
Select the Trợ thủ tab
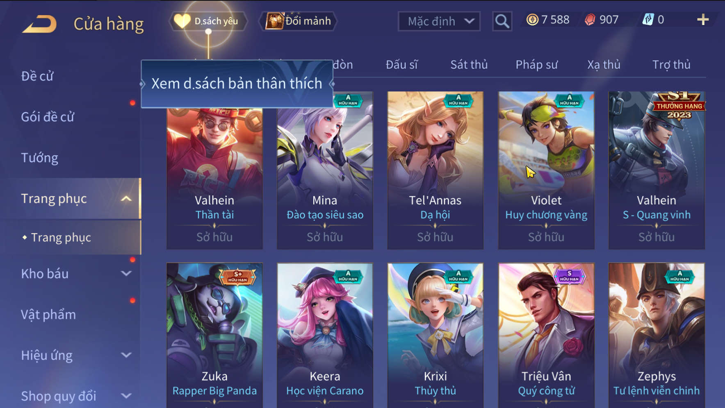(671, 65)
